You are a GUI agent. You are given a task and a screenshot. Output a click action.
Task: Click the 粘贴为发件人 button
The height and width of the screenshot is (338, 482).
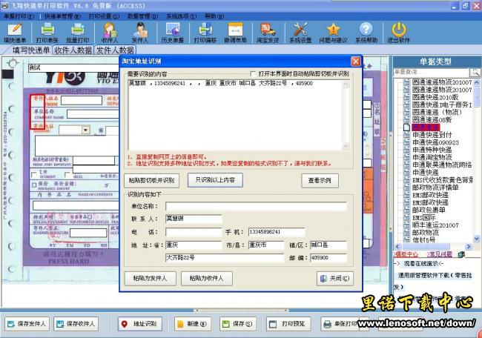150,279
